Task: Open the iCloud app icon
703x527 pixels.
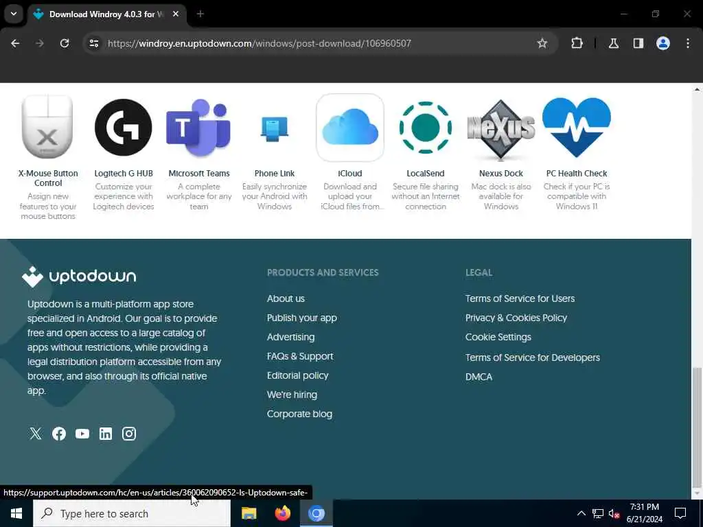Action: coord(349,127)
